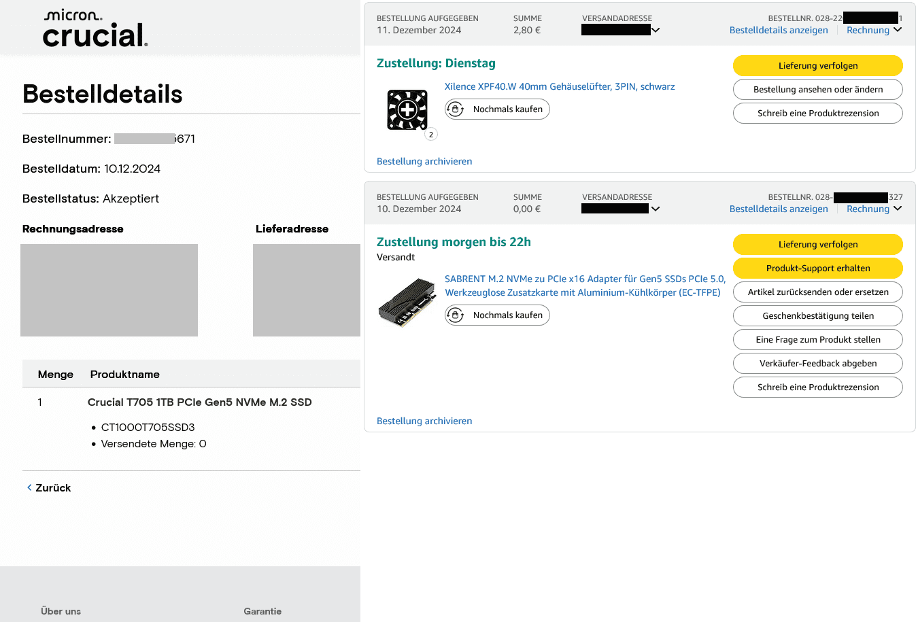Open the SABRENT adapter product image
Screen dimensions: 918x622
point(407,302)
